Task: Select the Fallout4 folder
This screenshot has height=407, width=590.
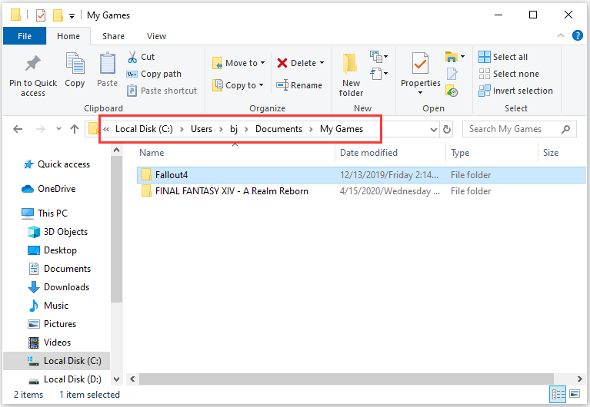Action: 362,175
